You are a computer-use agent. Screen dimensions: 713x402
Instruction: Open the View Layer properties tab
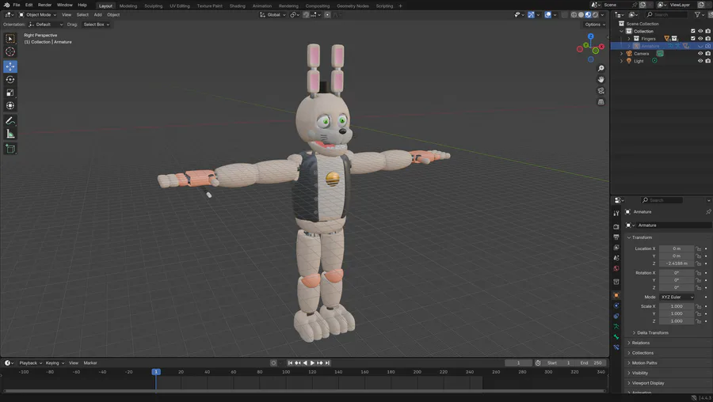pos(616,248)
